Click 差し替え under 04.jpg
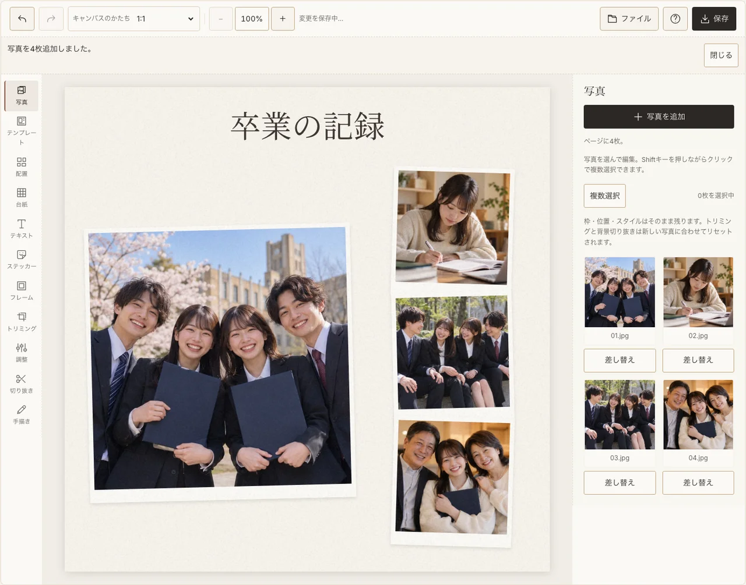746x585 pixels. point(698,483)
